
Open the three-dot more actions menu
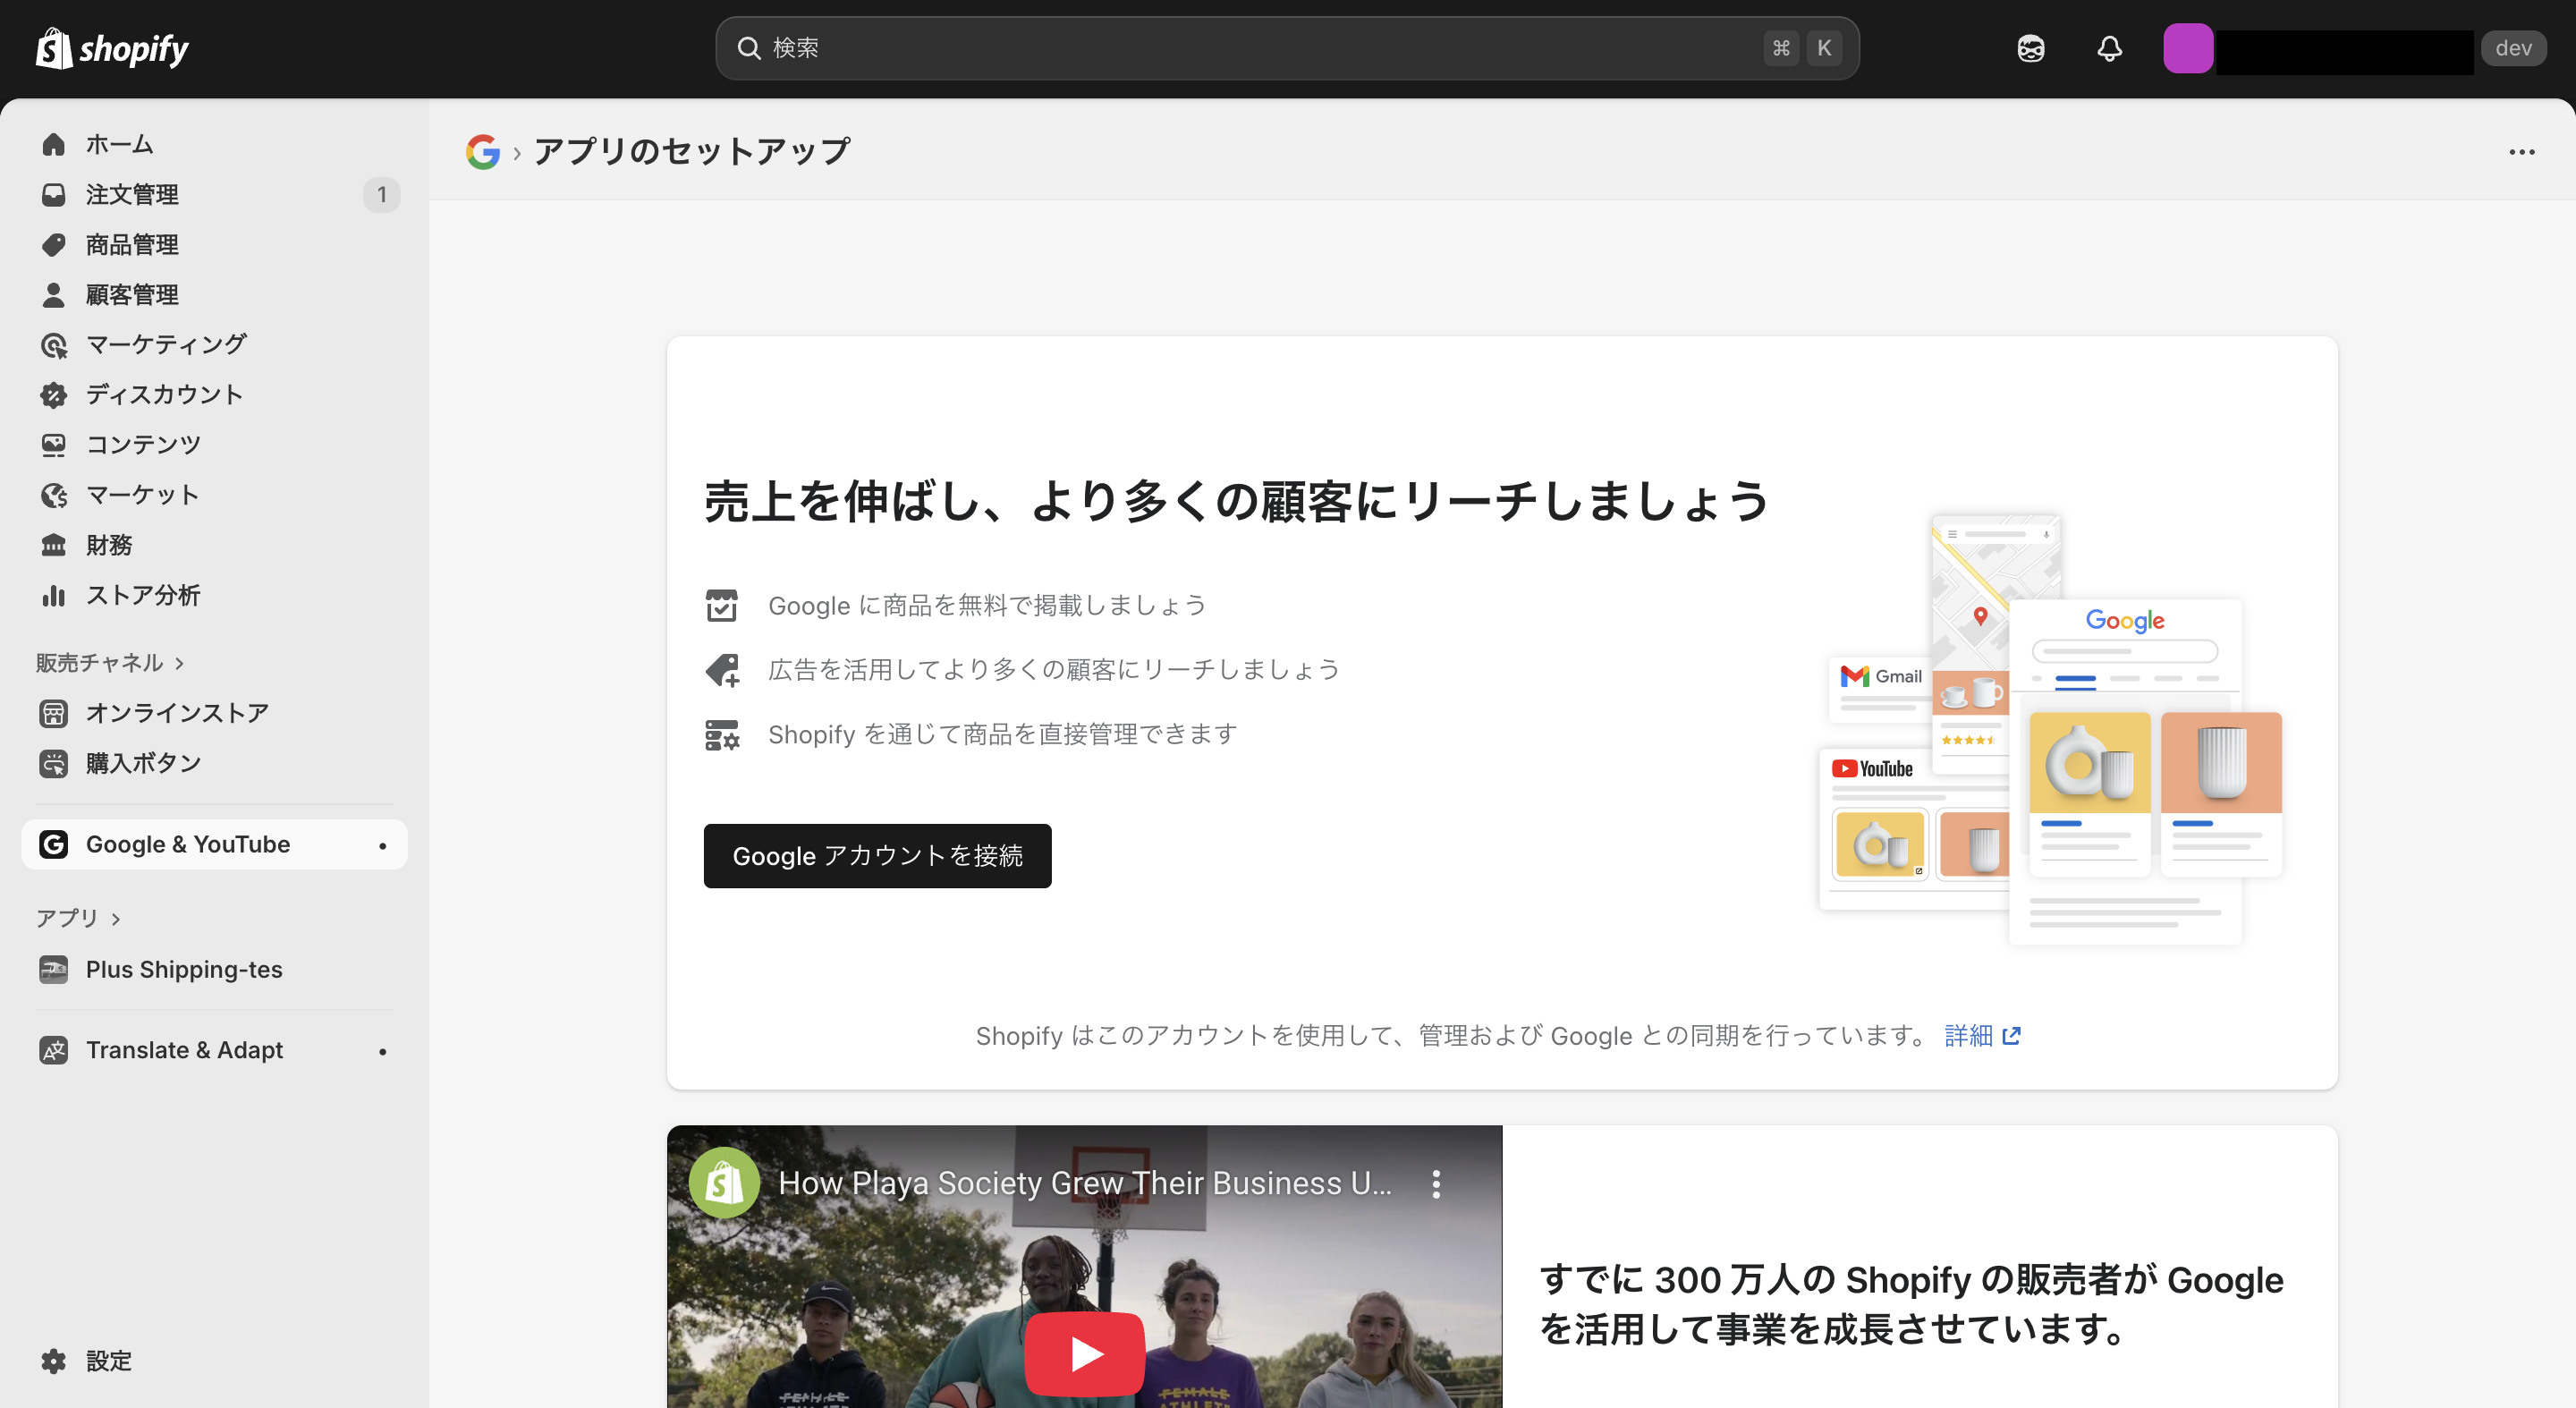(x=2521, y=152)
